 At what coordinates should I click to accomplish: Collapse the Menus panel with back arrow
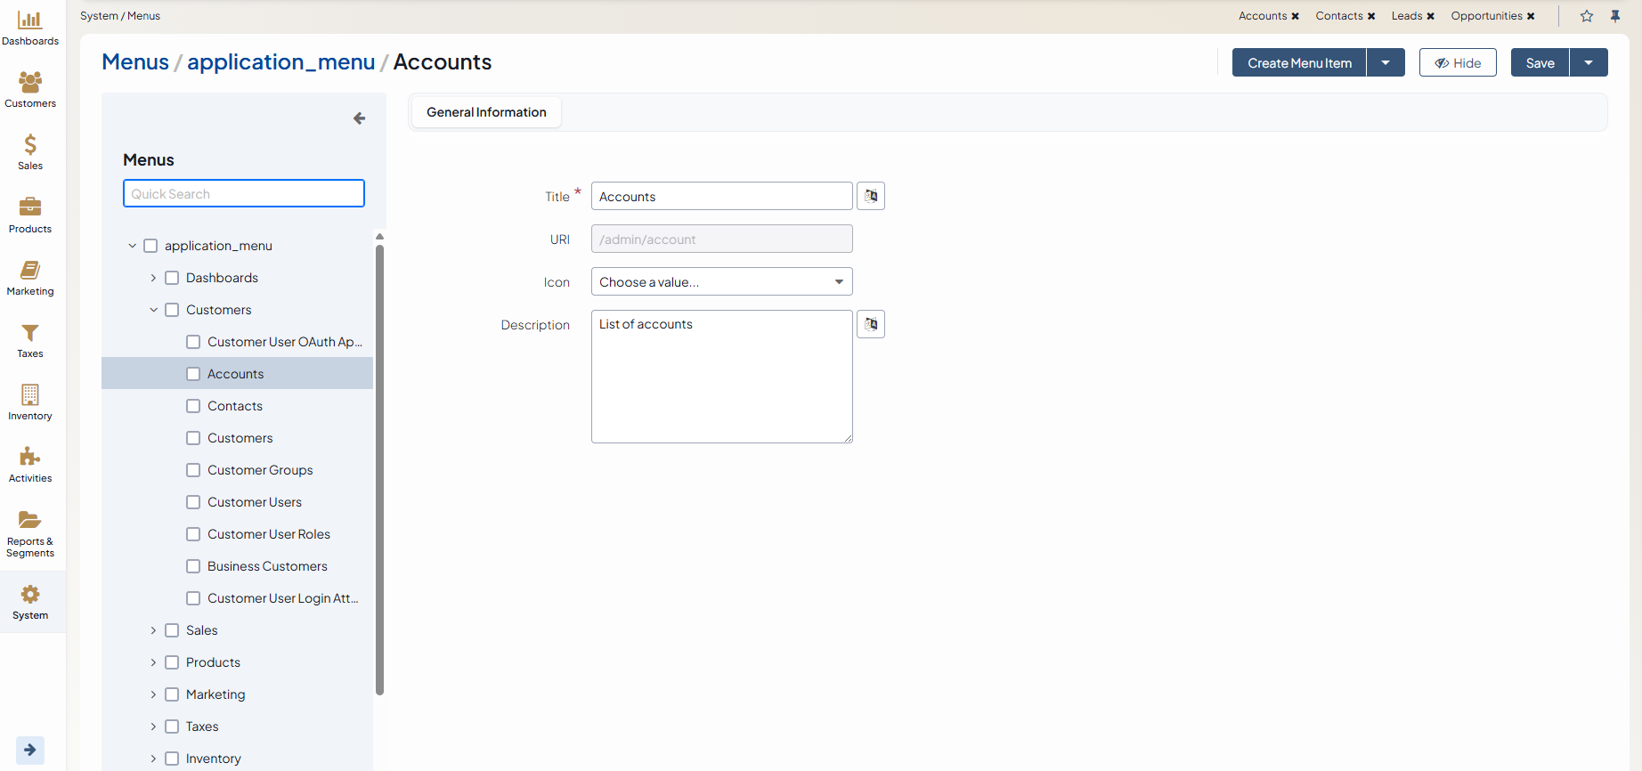point(359,118)
